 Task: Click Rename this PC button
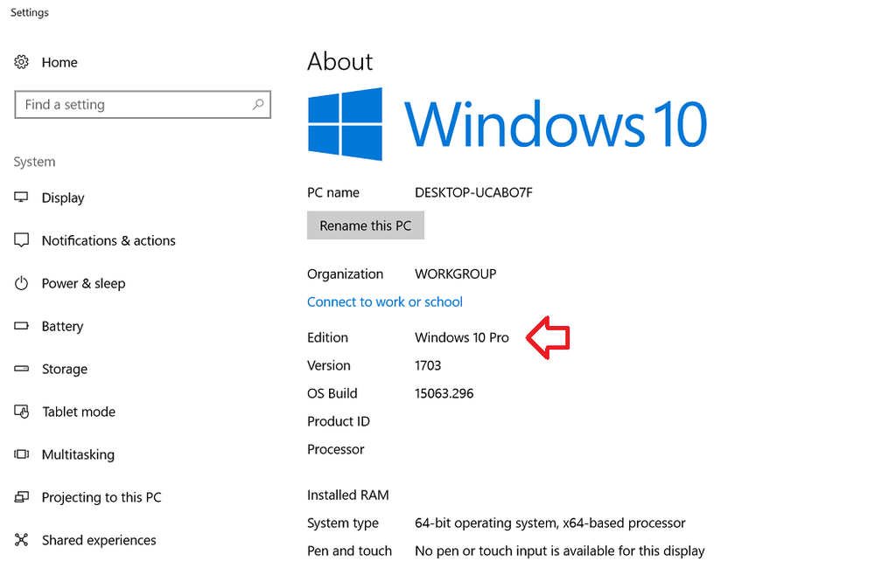[x=366, y=225]
